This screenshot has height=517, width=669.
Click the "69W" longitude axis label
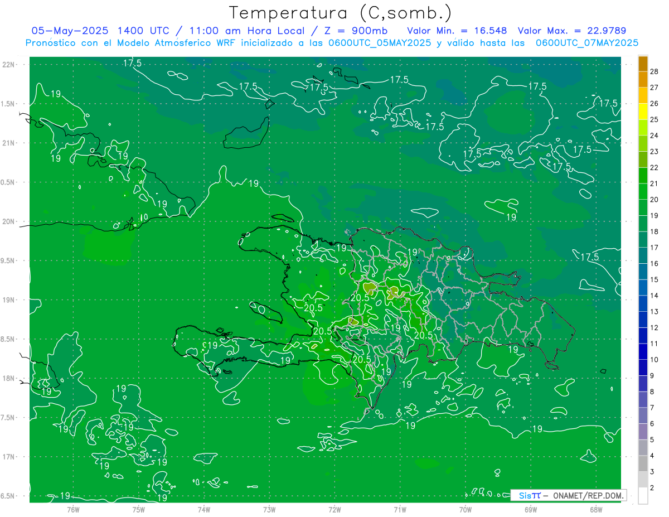531,509
